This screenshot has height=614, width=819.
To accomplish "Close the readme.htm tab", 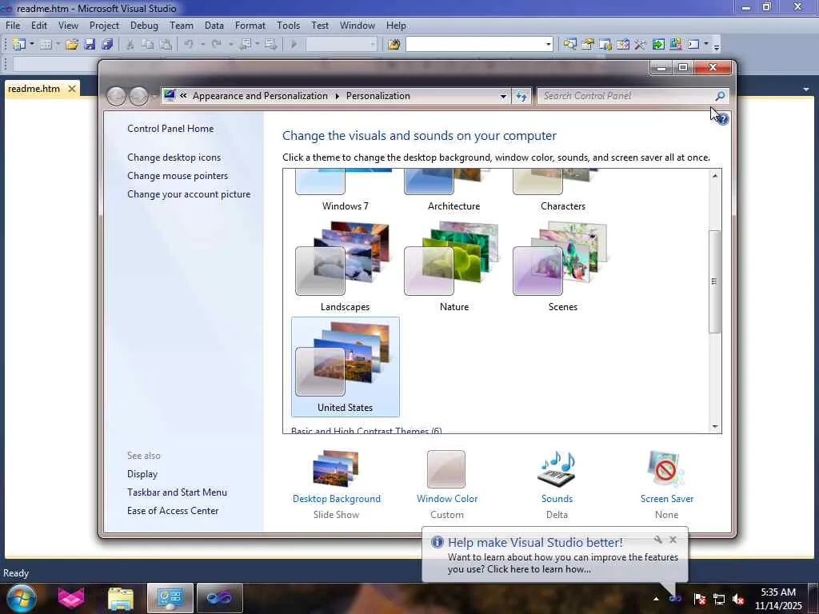I will pos(72,89).
